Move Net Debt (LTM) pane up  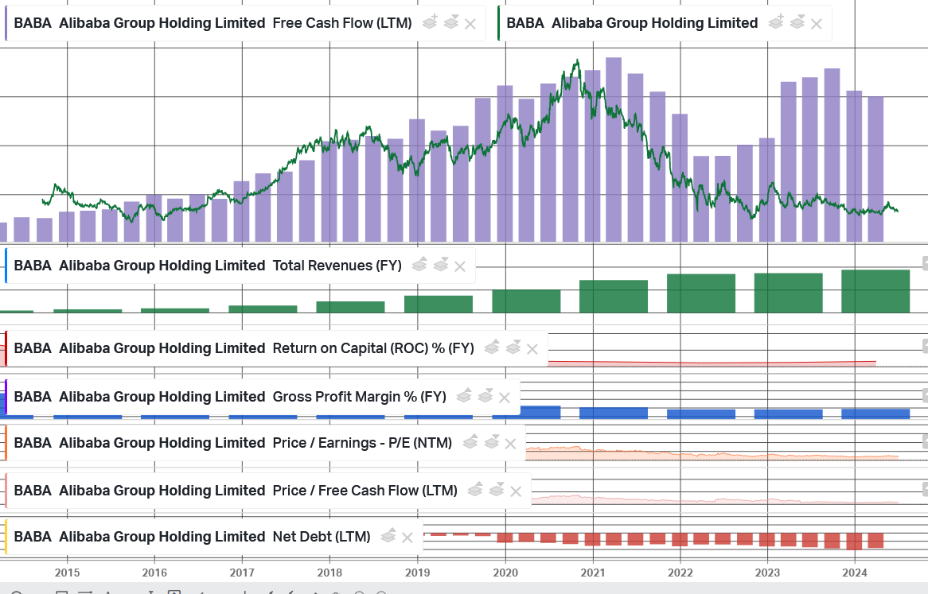(x=388, y=536)
